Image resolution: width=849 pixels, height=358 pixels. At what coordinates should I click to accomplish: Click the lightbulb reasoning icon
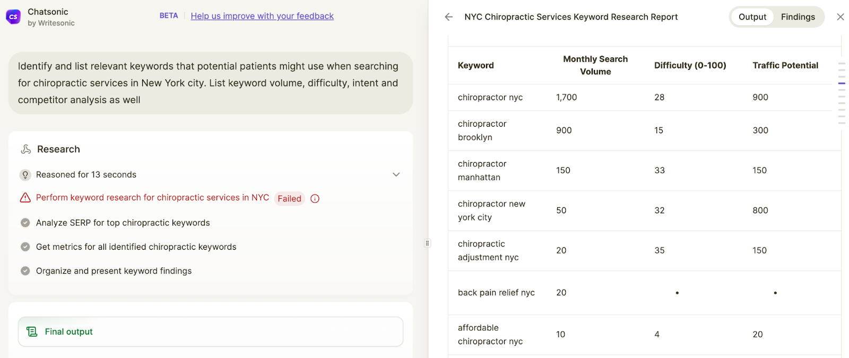click(x=25, y=175)
